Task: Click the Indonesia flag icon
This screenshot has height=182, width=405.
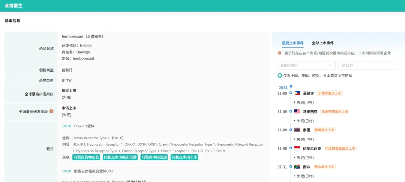Action: pos(297,148)
